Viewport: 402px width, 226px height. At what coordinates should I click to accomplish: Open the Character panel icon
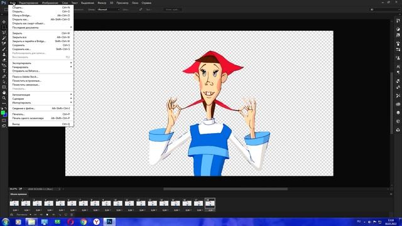pyautogui.click(x=398, y=67)
